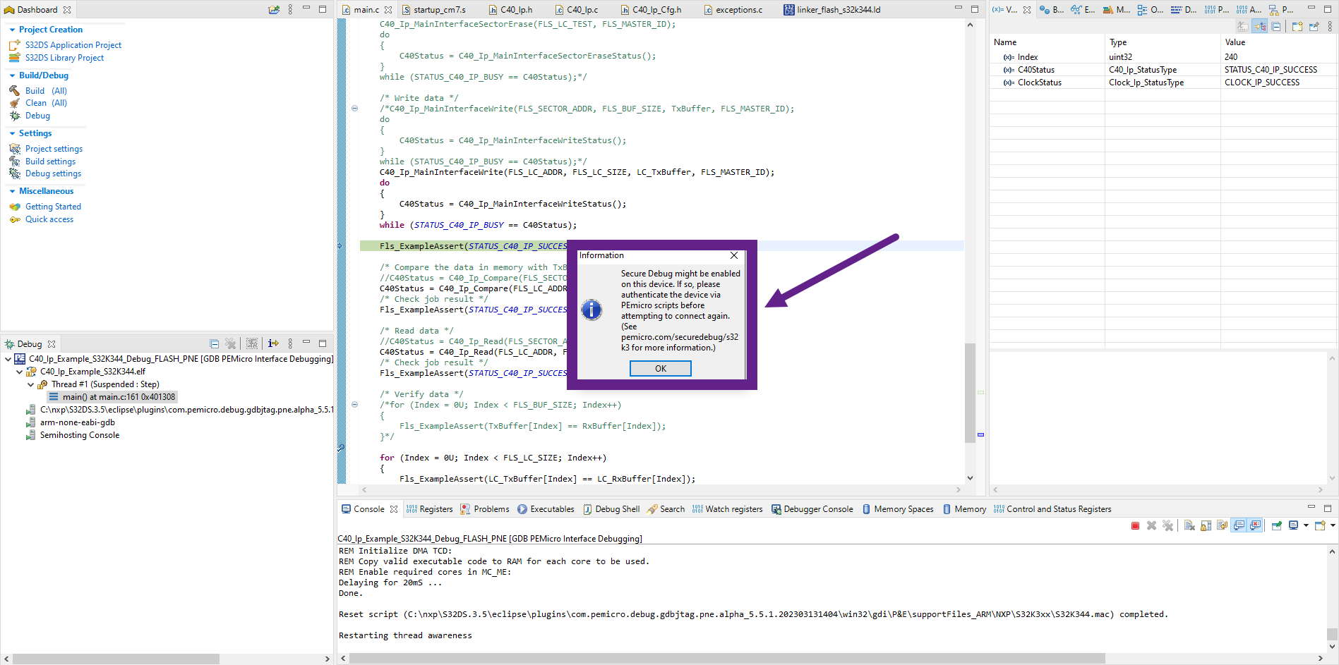Click Debug link in Build/Debug section
The image size is (1339, 665).
point(37,116)
